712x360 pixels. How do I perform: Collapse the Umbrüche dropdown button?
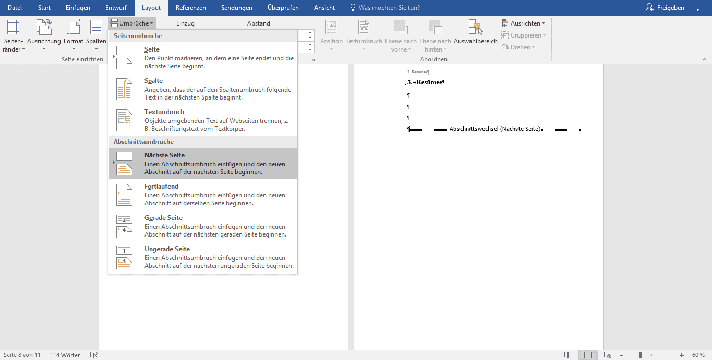tap(132, 23)
